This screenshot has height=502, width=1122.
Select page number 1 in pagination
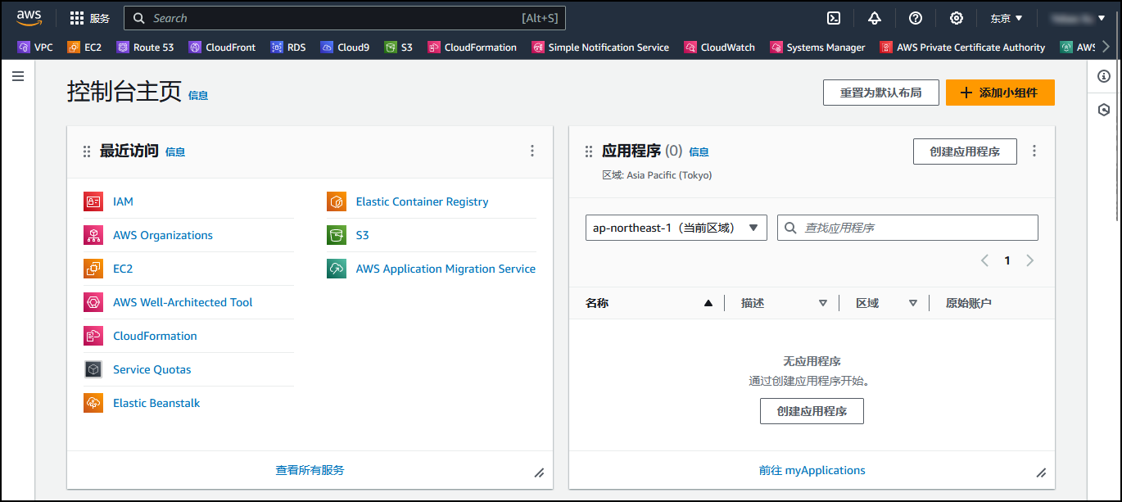coord(1007,260)
